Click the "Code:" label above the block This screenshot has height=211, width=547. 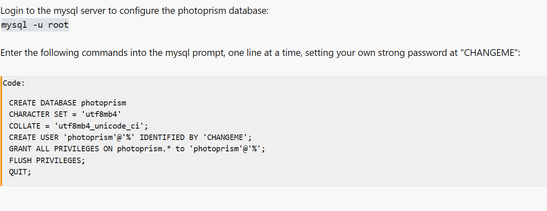point(14,83)
